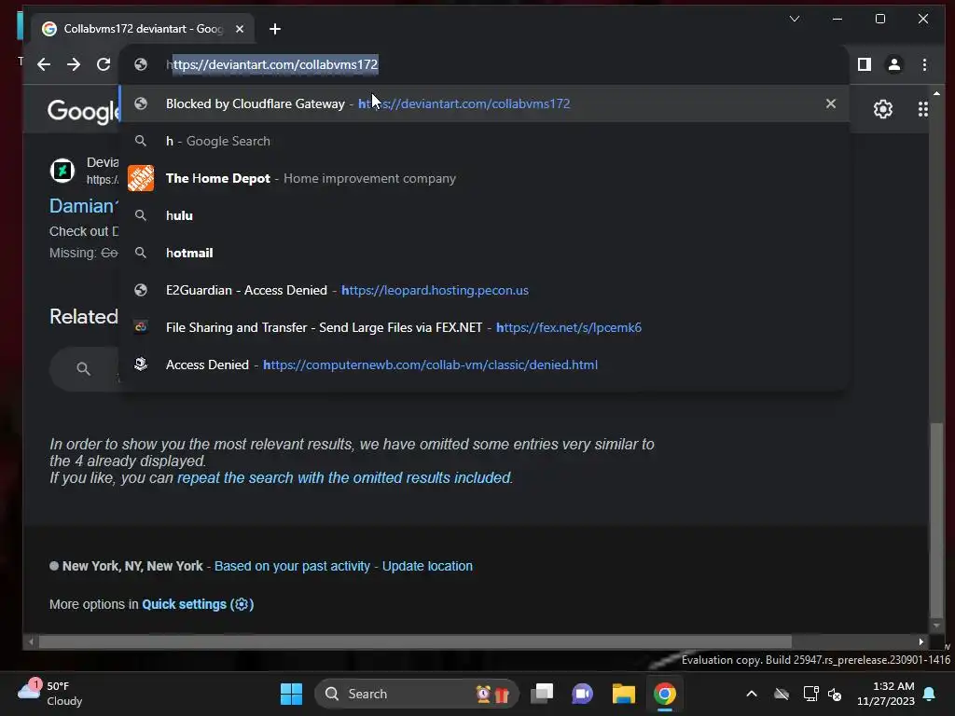Open clock showing 1:32 AM
Viewport: 955px width, 716px height.
click(x=886, y=694)
